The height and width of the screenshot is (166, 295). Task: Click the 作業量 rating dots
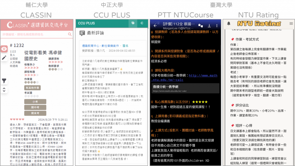[x=31, y=82]
